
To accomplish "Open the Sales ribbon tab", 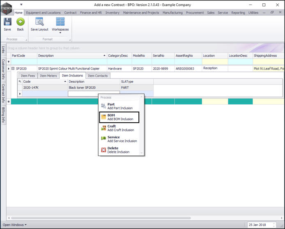I will pyautogui.click(x=211, y=13).
